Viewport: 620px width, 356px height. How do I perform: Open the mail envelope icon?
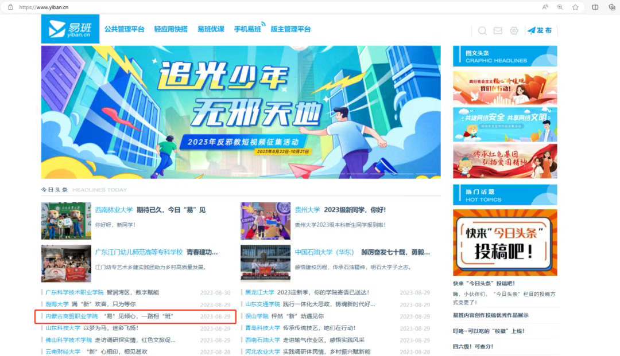point(498,30)
